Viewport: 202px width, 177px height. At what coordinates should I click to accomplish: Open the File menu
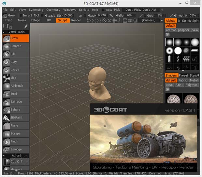[x=5, y=10]
